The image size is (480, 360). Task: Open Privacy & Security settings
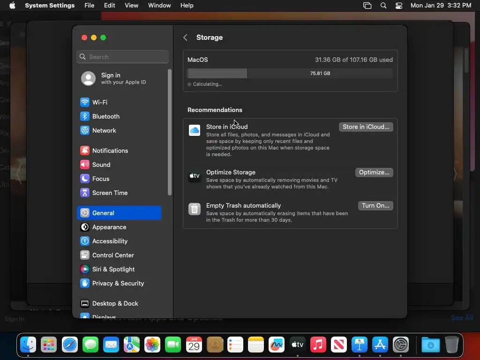(x=119, y=284)
